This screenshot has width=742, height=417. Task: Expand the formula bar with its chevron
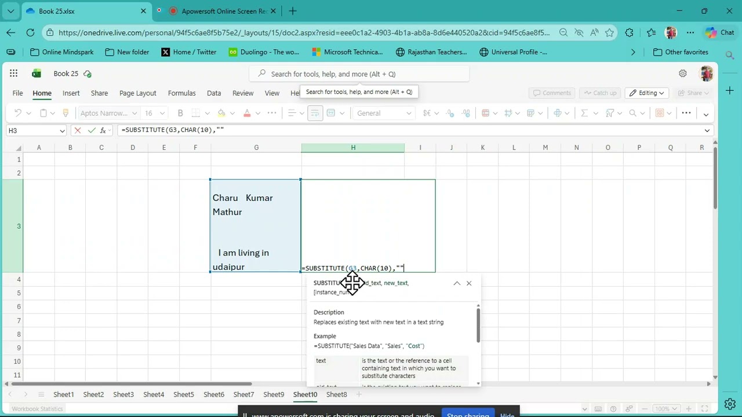click(x=707, y=131)
